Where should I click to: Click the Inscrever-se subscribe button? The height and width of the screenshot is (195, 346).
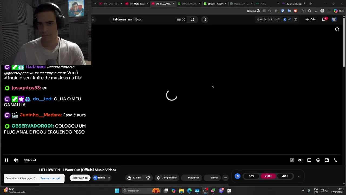80,178
